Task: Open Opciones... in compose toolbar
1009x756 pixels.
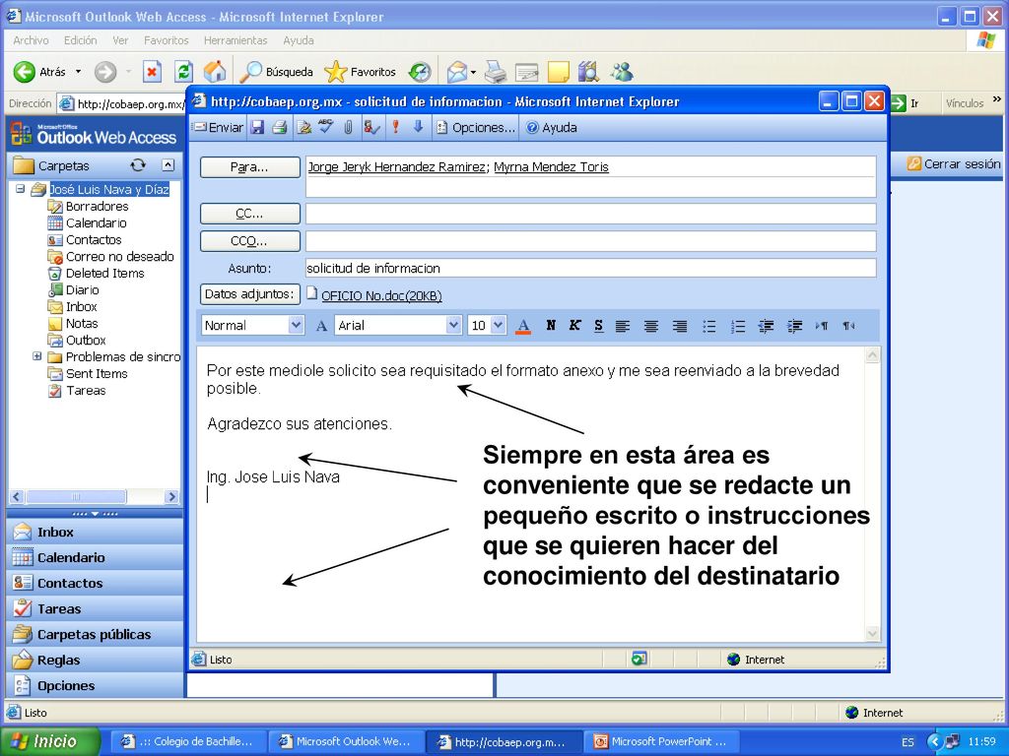Action: (476, 127)
